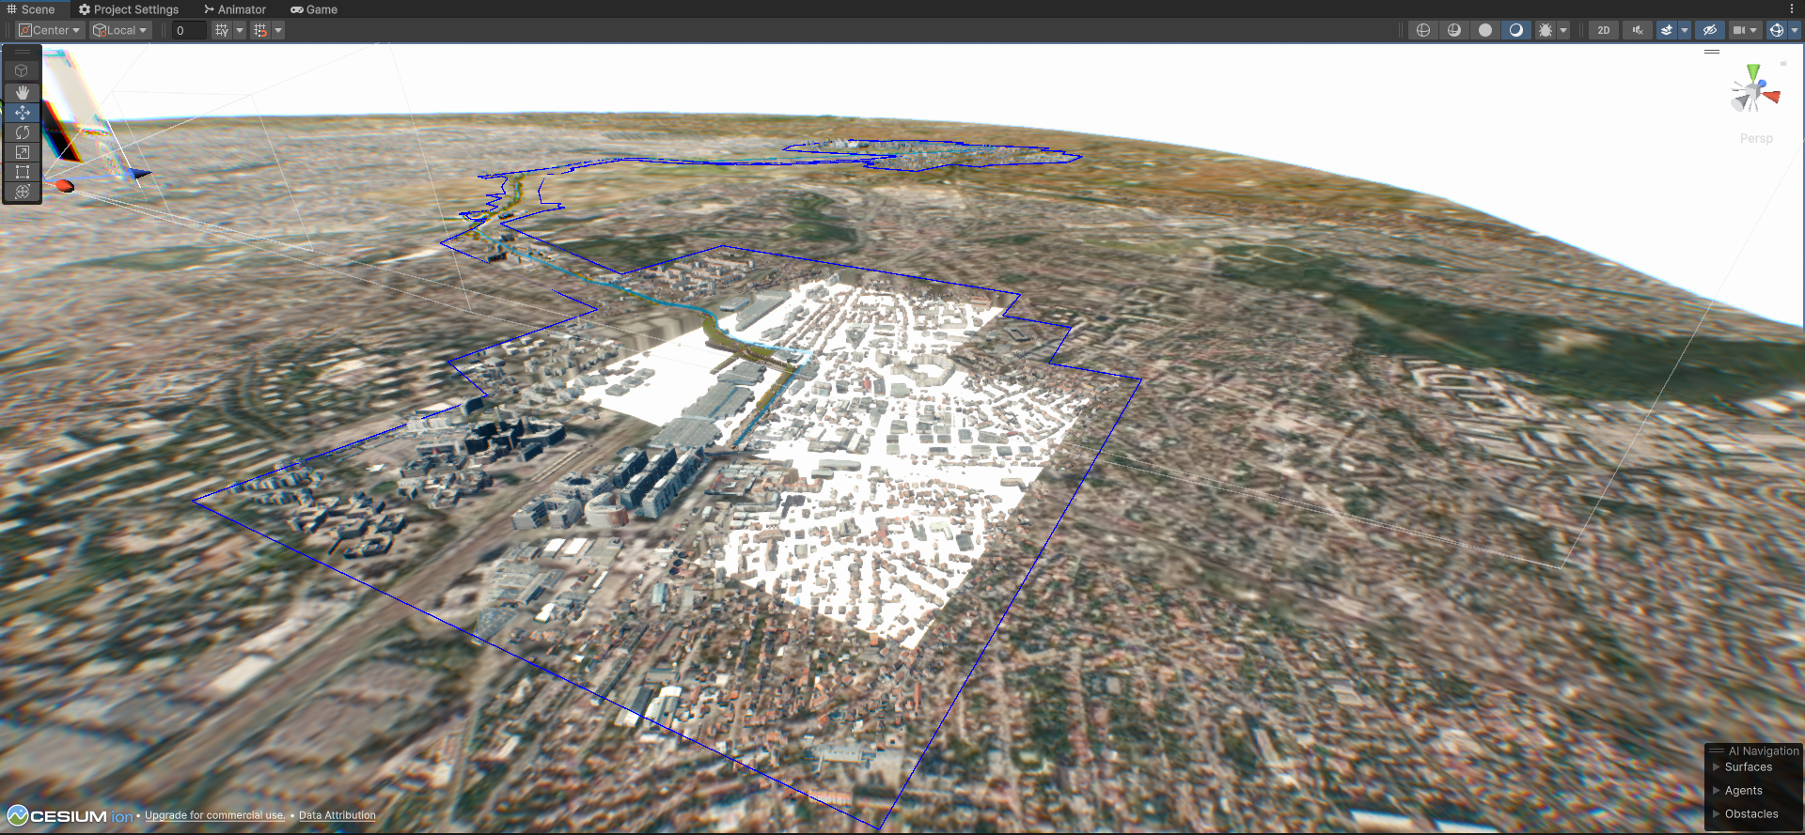Viewport: 1805px width, 835px height.
Task: Click the grid position input field showing 0
Action: click(189, 30)
